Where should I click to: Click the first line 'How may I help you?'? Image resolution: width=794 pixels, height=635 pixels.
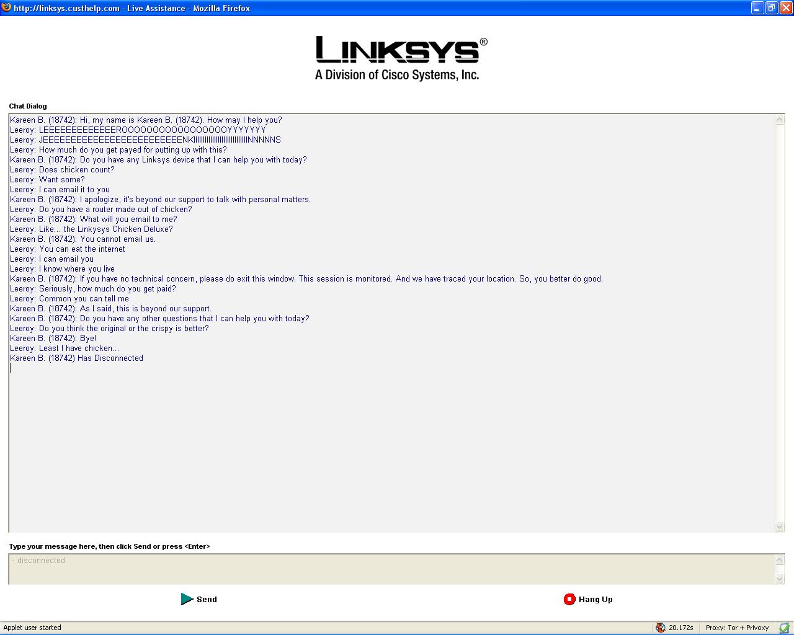click(x=146, y=120)
